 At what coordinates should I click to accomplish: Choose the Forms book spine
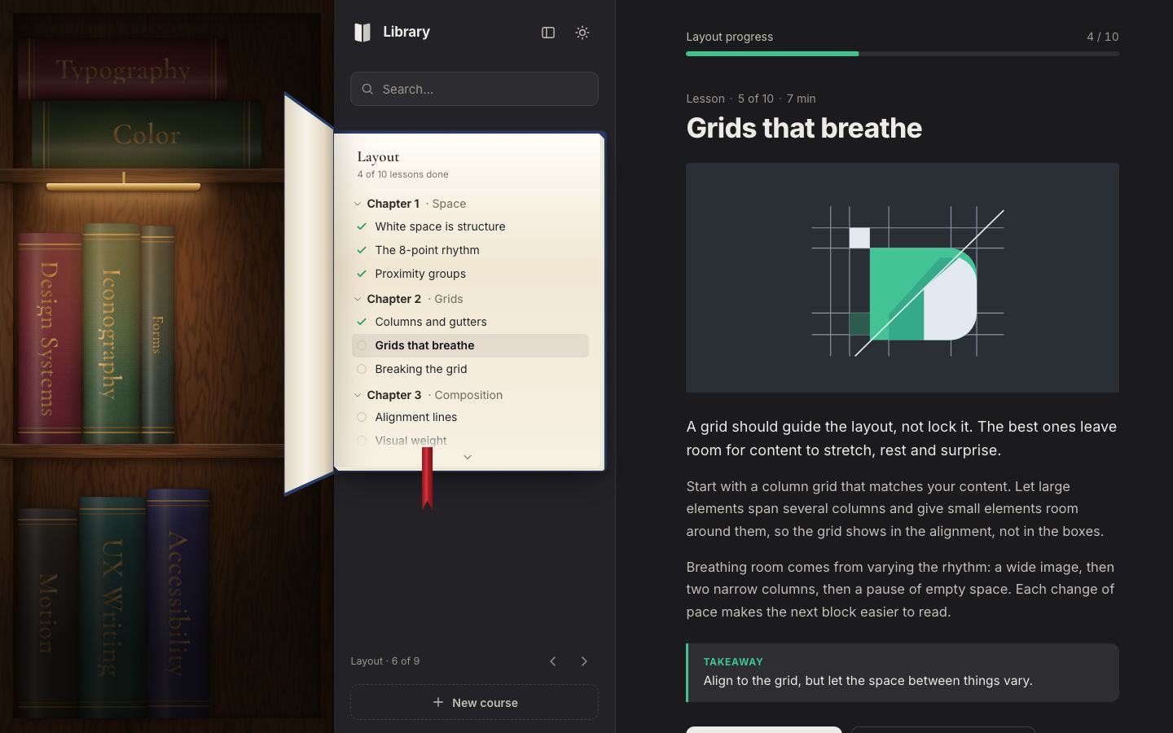158,335
